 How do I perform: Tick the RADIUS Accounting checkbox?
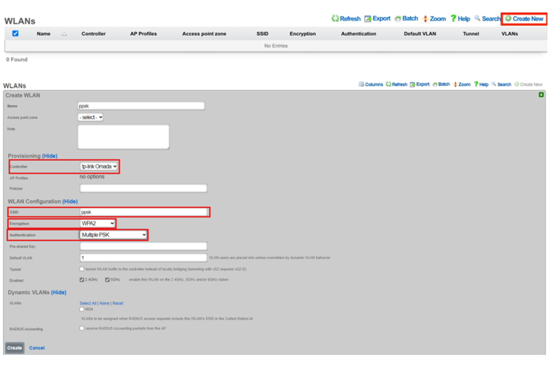click(x=82, y=328)
